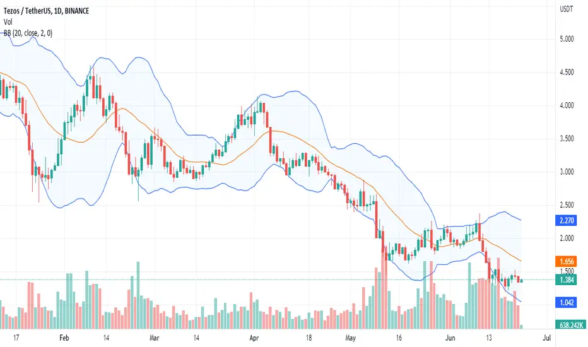This screenshot has width=588, height=347.
Task: Click the orange 1.656 basis price label
Action: click(567, 261)
